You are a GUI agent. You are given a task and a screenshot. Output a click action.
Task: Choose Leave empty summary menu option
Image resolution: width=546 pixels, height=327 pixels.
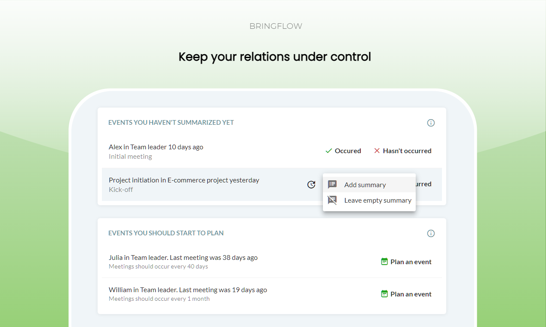click(369, 200)
